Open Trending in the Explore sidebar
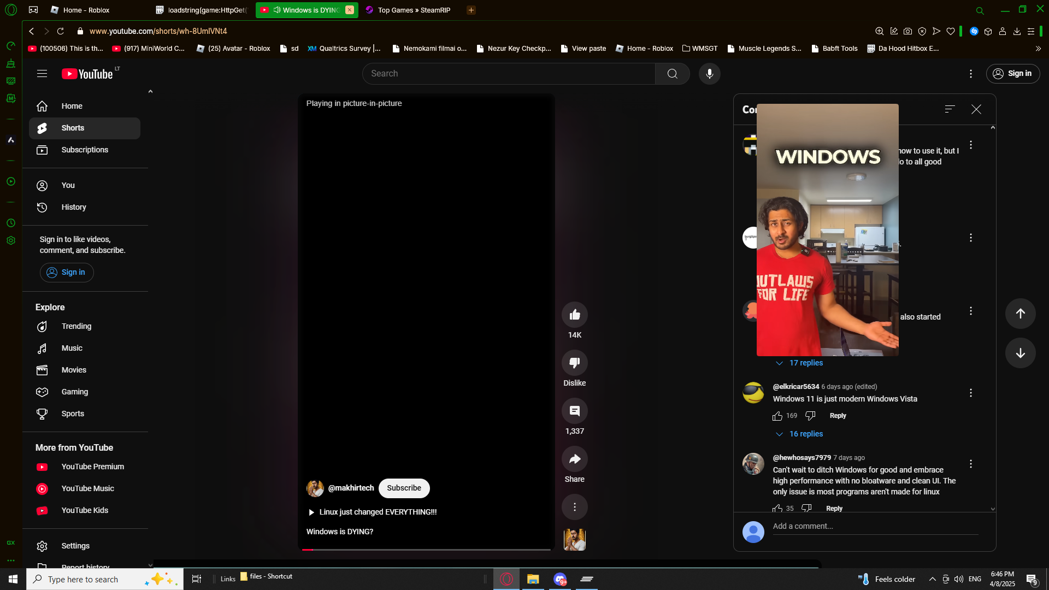 pos(76,327)
